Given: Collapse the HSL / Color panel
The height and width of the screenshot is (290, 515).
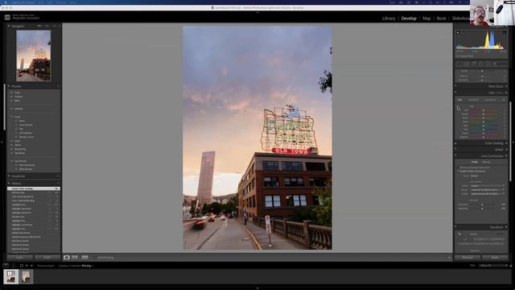Looking at the screenshot, I should pyautogui.click(x=506, y=93).
